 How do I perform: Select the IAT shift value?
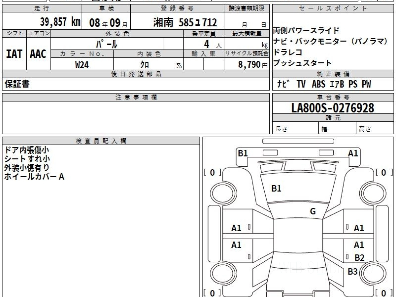pyautogui.click(x=14, y=54)
